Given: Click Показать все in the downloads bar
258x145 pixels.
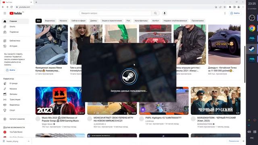Looking at the screenshot, I should [234, 141].
